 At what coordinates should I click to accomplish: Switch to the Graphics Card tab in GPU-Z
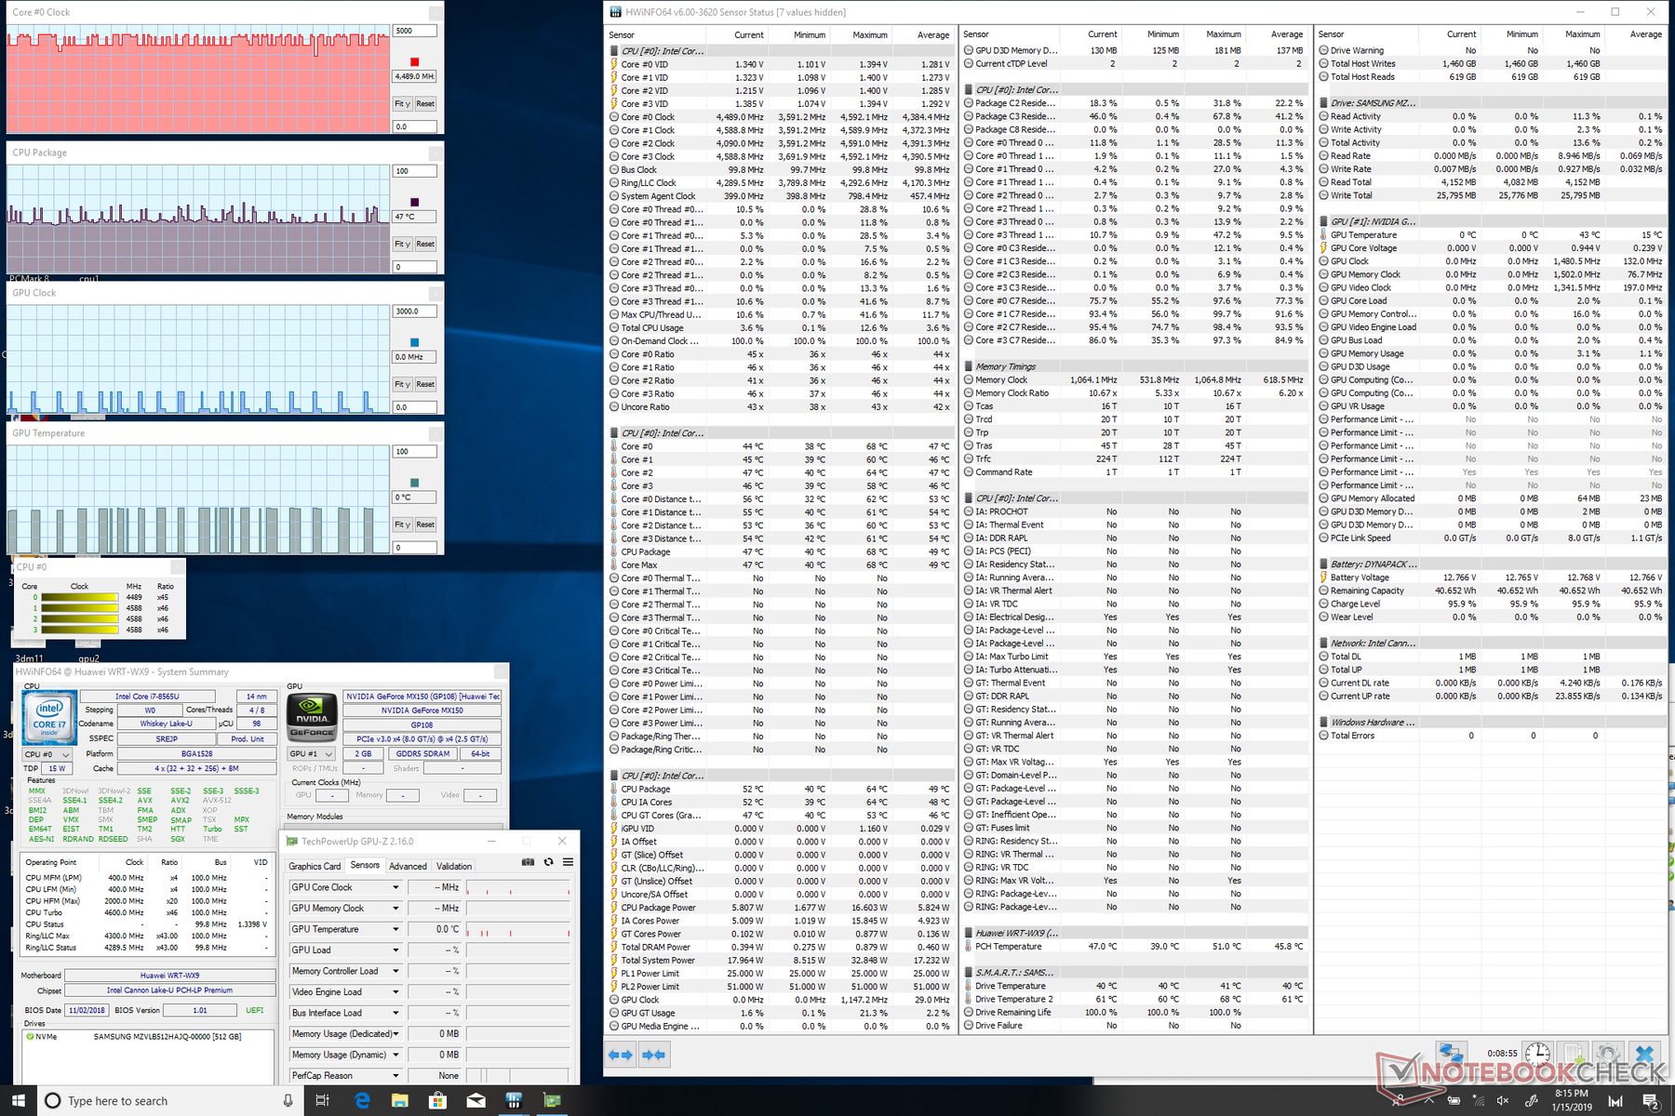pyautogui.click(x=315, y=866)
